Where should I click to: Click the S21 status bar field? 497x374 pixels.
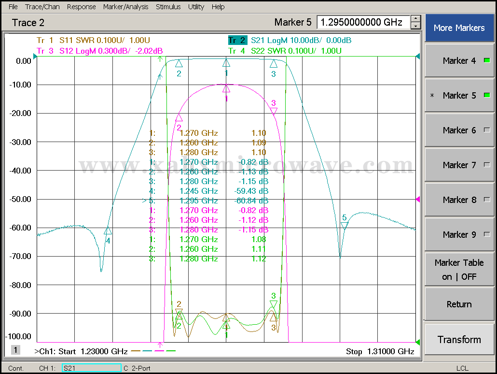[91, 368]
